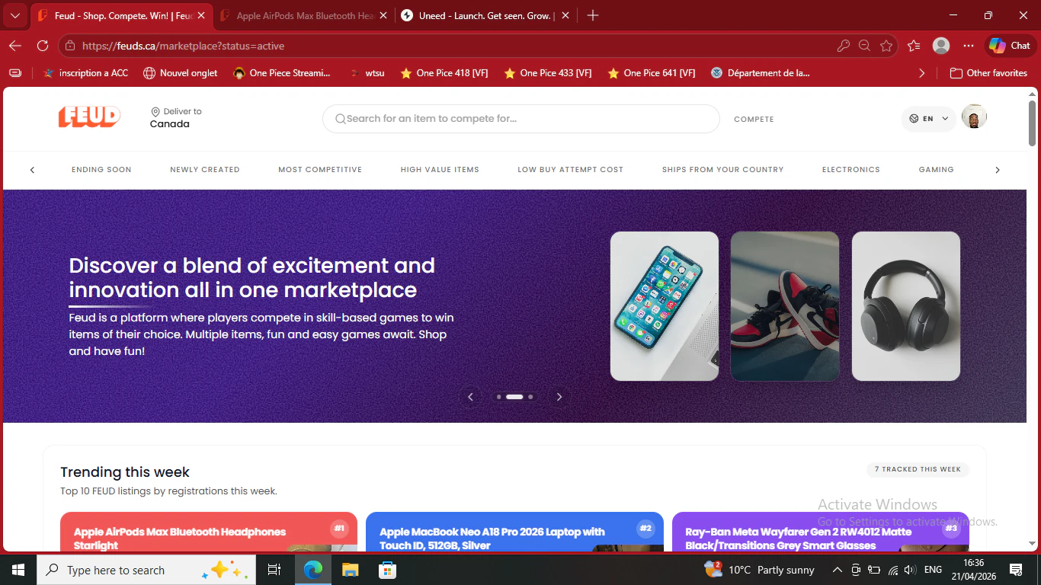Select the HIGH VALUE ITEMS category
Viewport: 1041px width, 585px height.
tap(440, 169)
